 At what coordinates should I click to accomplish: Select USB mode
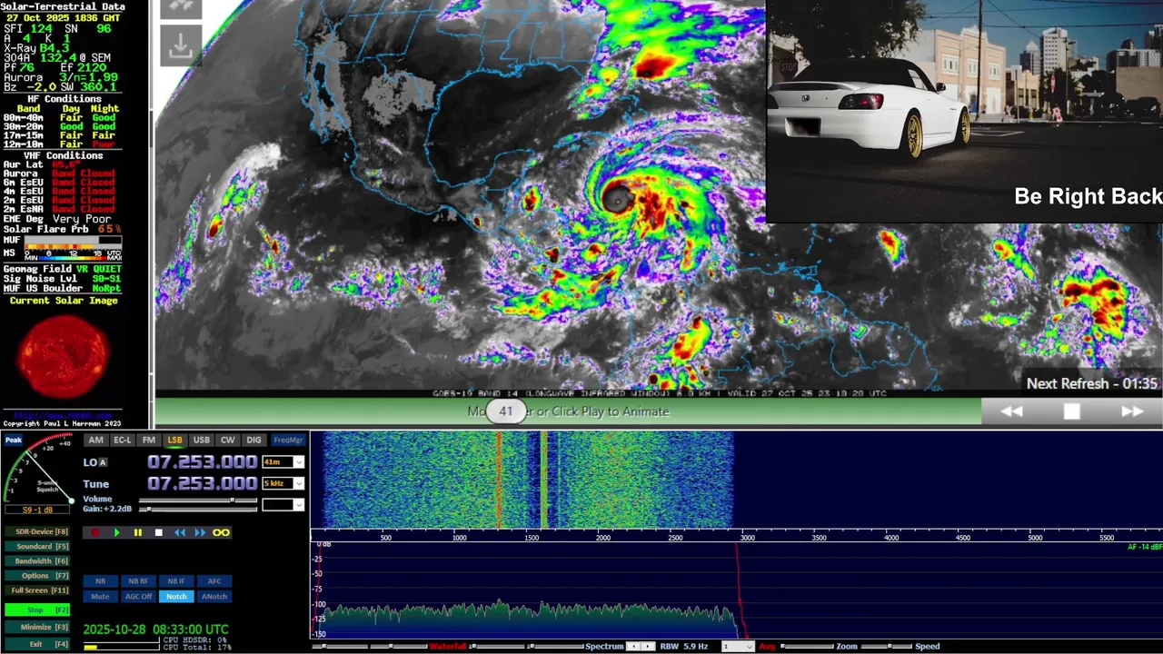[x=202, y=440]
